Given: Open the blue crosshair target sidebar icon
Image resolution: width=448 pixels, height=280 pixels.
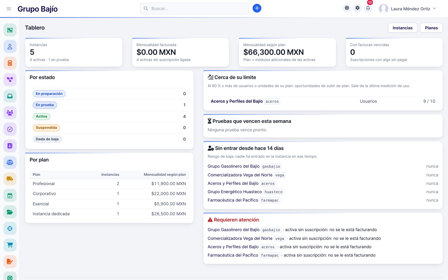Looking at the screenshot, I should 10,228.
